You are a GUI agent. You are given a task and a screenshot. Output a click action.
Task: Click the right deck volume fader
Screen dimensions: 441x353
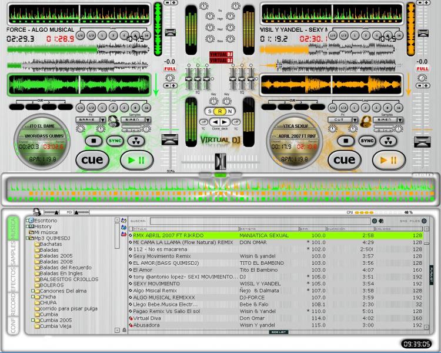(422, 142)
